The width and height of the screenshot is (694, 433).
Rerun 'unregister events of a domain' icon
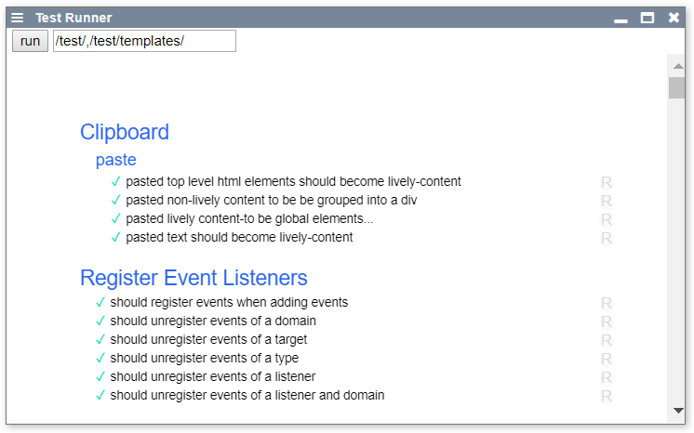(x=607, y=321)
